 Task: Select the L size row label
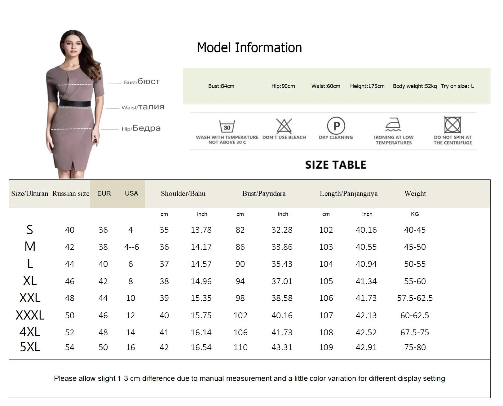(30, 264)
